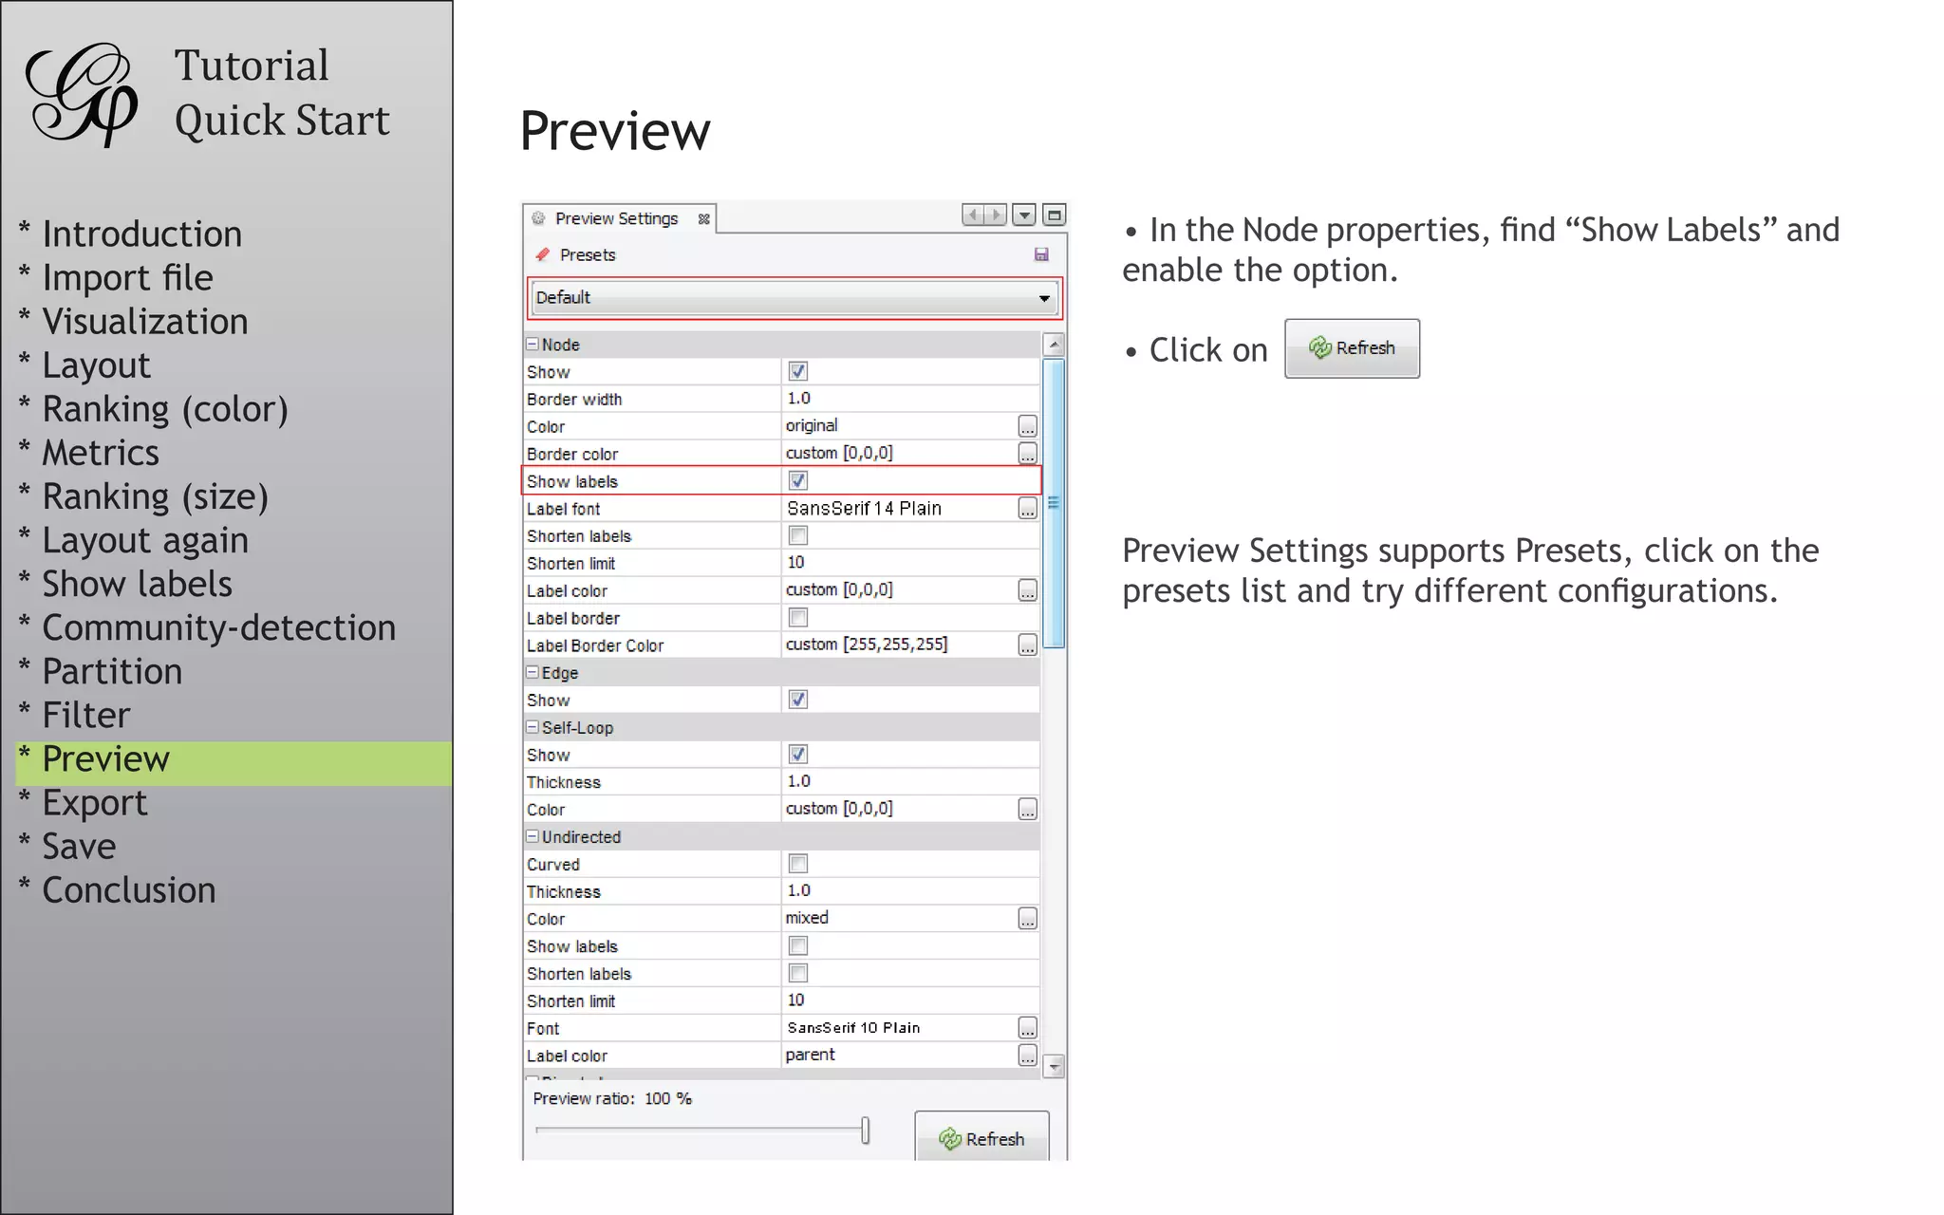Click the Refresh button below the settings panel
Image resolution: width=1944 pixels, height=1215 pixels.
click(x=981, y=1138)
